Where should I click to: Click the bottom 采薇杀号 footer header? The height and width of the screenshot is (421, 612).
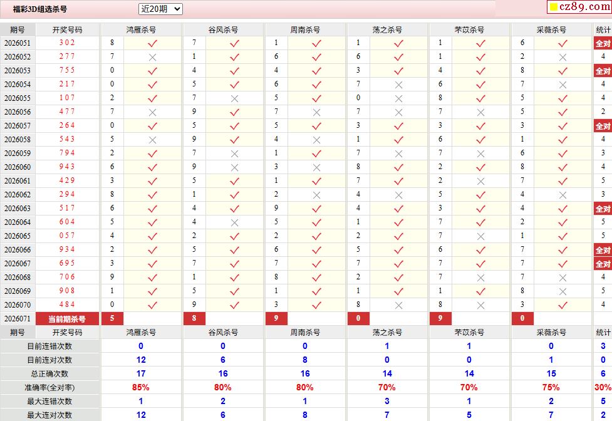(551, 333)
